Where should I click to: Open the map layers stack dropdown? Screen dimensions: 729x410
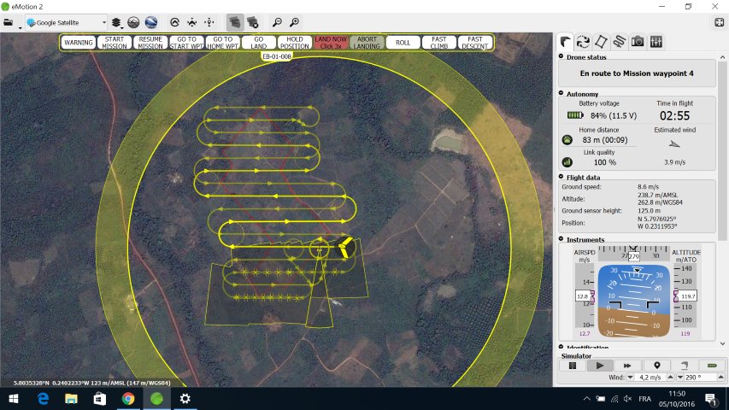tap(116, 22)
